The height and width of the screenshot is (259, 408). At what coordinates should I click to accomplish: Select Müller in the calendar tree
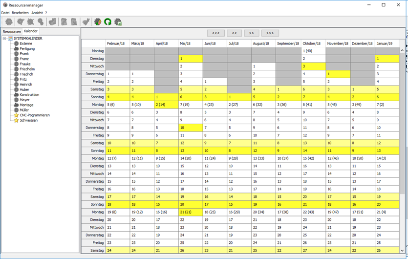[x=24, y=110]
